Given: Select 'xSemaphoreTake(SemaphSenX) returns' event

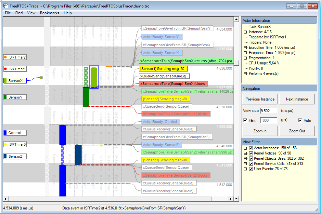Looking at the screenshot, I should click(x=186, y=61).
